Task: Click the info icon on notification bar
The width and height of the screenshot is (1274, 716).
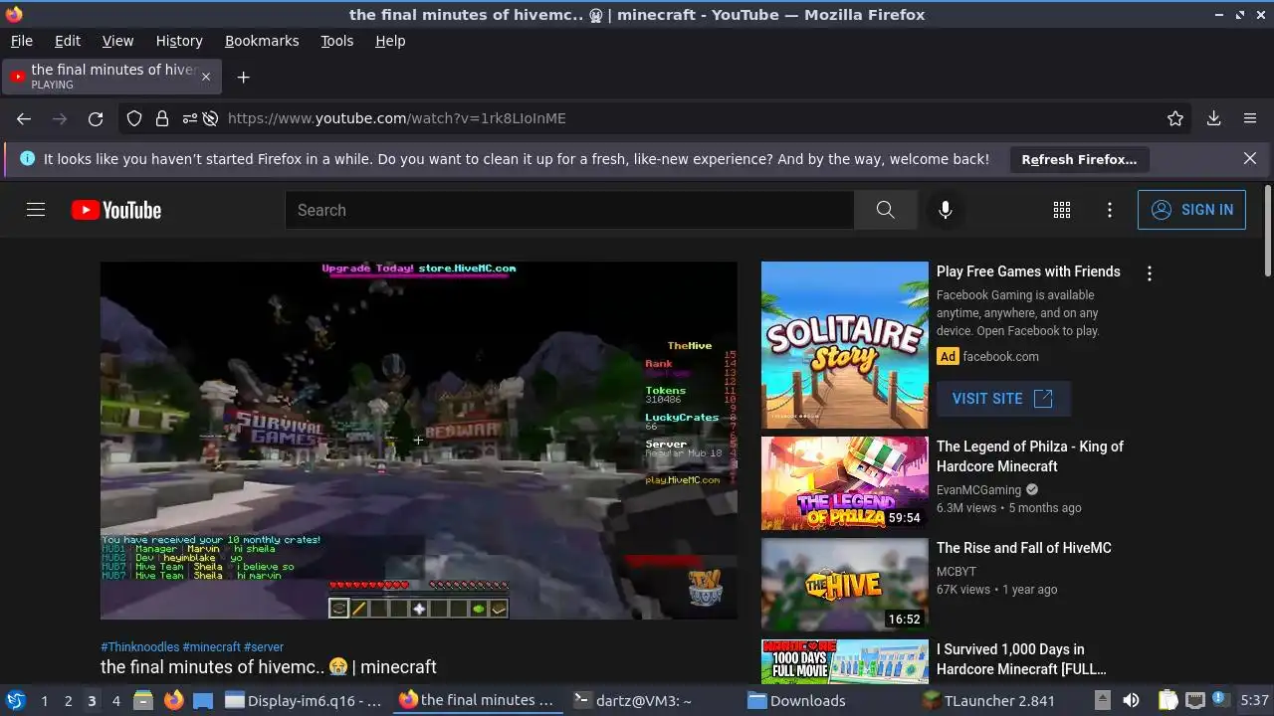Action: coord(27,158)
